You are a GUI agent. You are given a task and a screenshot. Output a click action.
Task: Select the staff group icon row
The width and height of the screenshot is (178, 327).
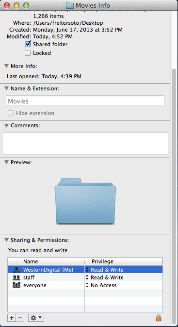click(x=85, y=277)
